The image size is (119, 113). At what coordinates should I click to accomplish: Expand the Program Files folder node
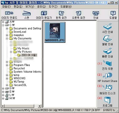7,65
